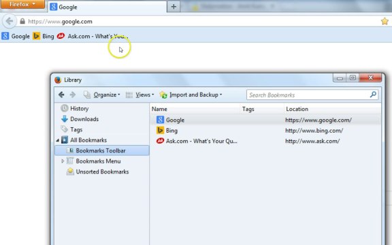Image resolution: width=392 pixels, height=245 pixels.
Task: Go back in the Library window
Action: [x=61, y=95]
